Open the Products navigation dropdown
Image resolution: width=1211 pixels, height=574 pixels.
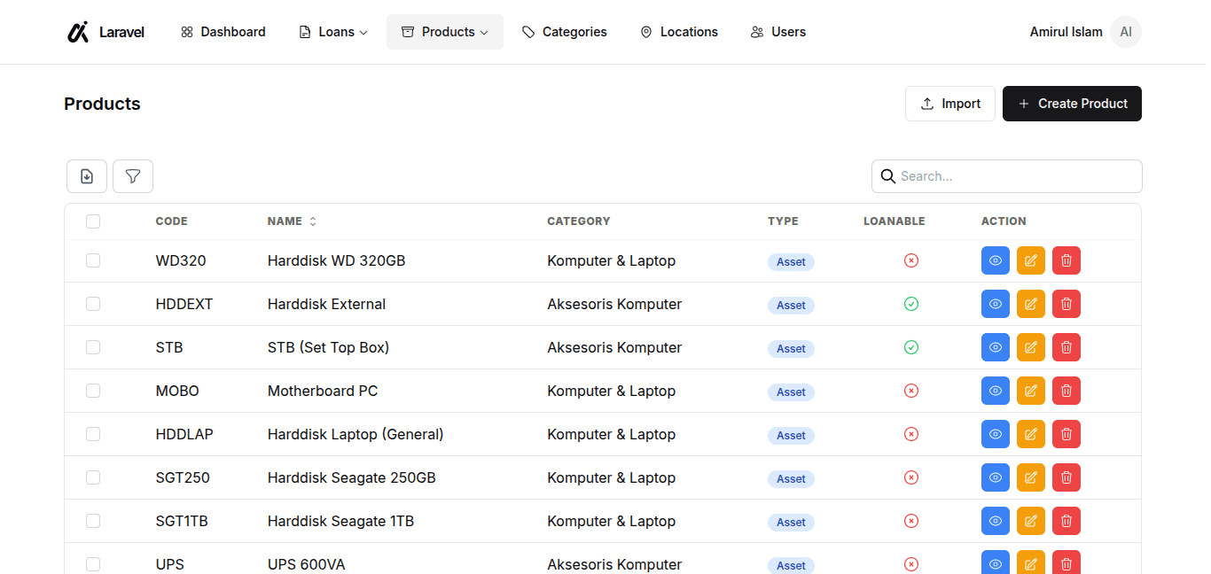click(445, 32)
